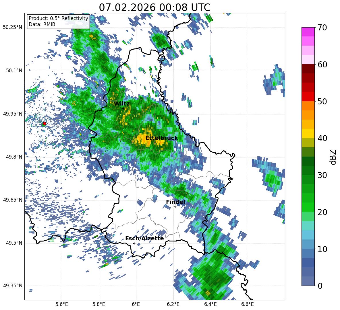Screen dimensions: 340x310
Task: Click the red radar site marker
Action: (45, 124)
